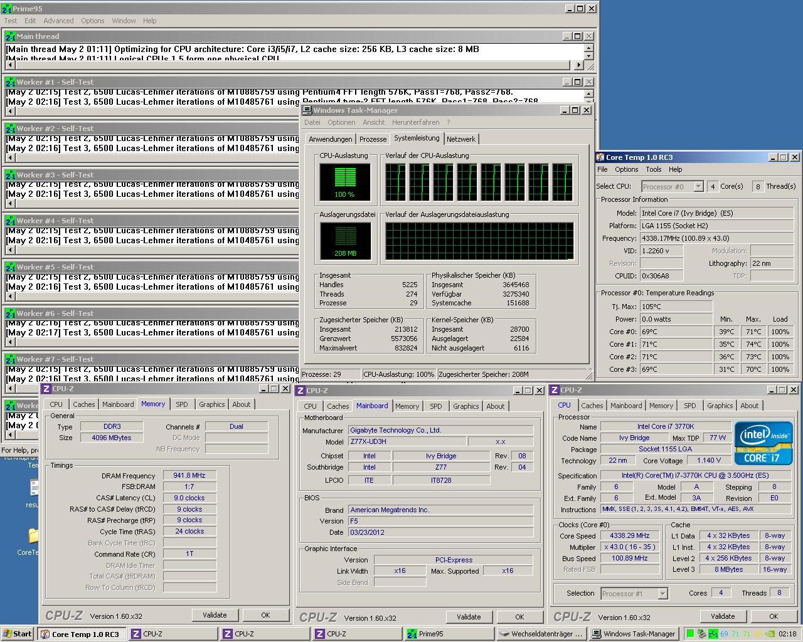Click the Prime95 system tray icon
The height and width of the screenshot is (642, 803).
pyautogui.click(x=713, y=634)
